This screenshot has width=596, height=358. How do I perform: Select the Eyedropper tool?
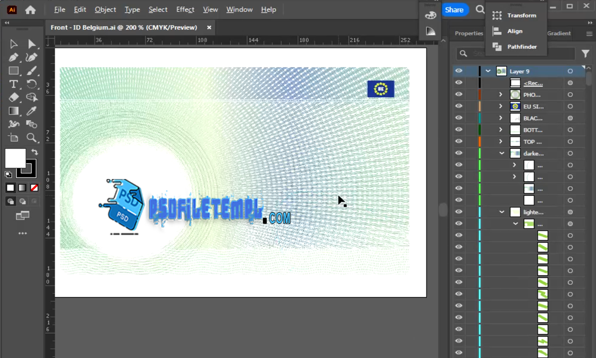[32, 111]
